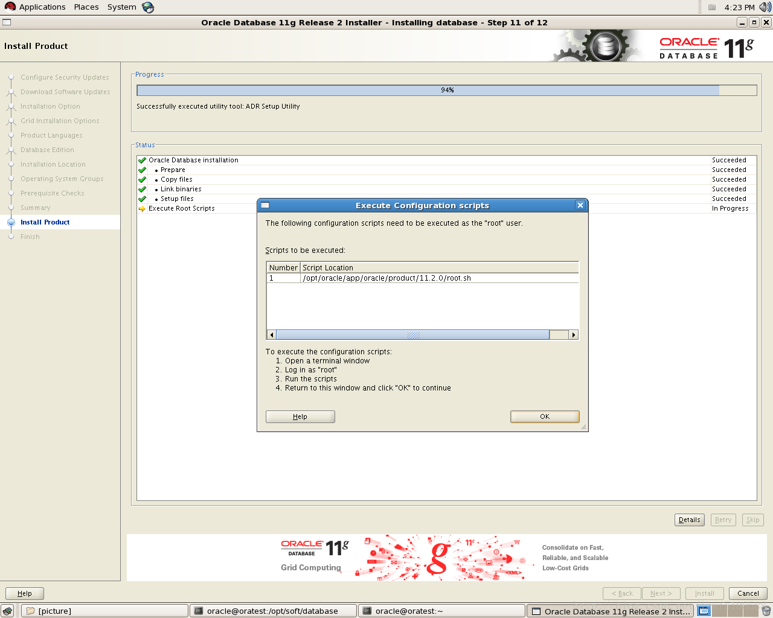The height and width of the screenshot is (618, 773).
Task: Click the yellow arrow beside Execute Root Scripts
Action: point(142,208)
